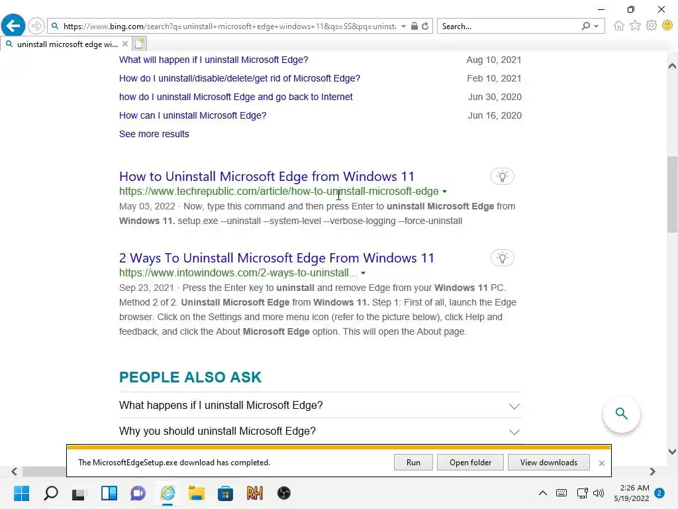Click the lock security icon in address bar
Image resolution: width=678 pixels, height=509 pixels.
pyautogui.click(x=414, y=26)
